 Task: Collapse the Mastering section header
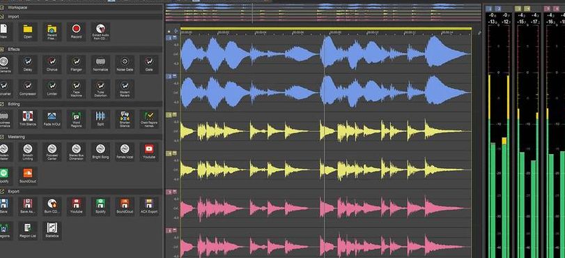click(81, 137)
